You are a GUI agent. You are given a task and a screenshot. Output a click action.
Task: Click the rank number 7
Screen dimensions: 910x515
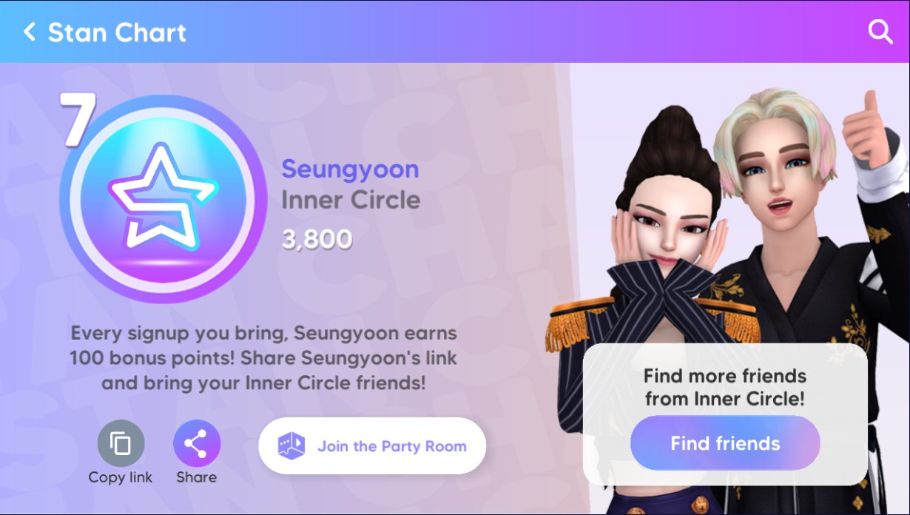coord(78,118)
